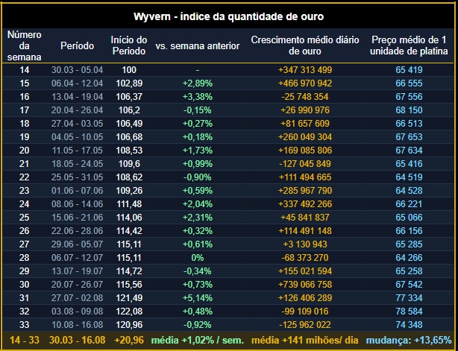Click the '+0,61%' weekly change
Image resolution: width=458 pixels, height=351 pixels.
tap(198, 244)
